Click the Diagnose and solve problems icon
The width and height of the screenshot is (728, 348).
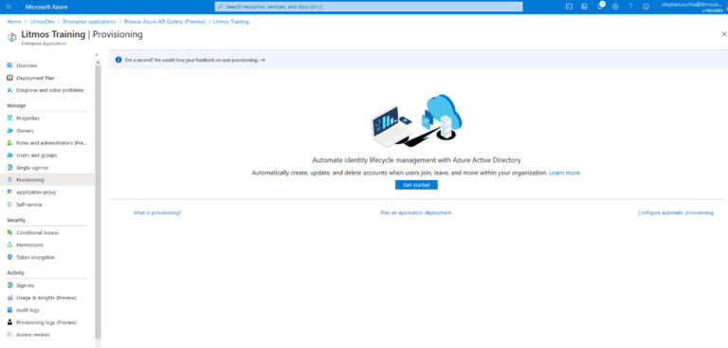(9, 90)
